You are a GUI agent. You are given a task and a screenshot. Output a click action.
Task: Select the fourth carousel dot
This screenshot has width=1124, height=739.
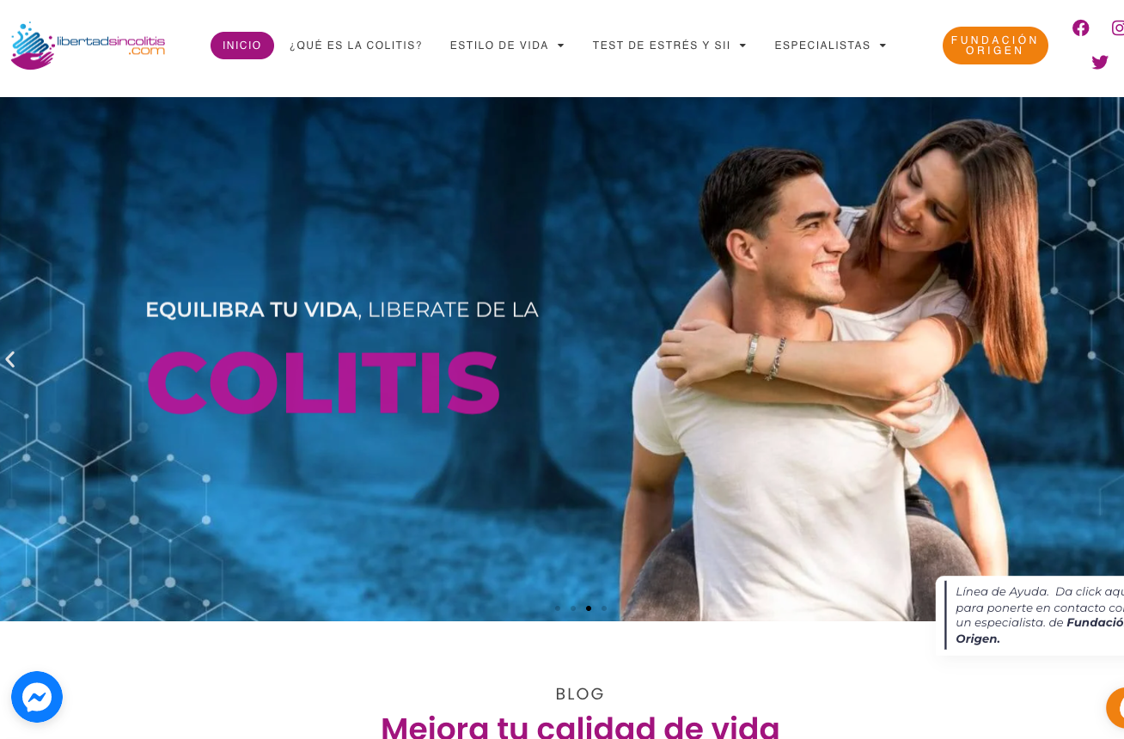click(604, 608)
